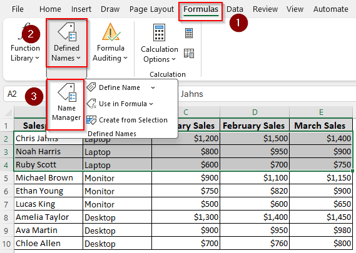
Task: Select the Page Layout tab
Action: (x=151, y=9)
